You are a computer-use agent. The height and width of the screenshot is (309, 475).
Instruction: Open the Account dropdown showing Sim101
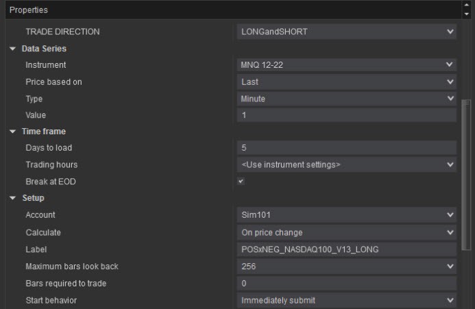(x=346, y=215)
